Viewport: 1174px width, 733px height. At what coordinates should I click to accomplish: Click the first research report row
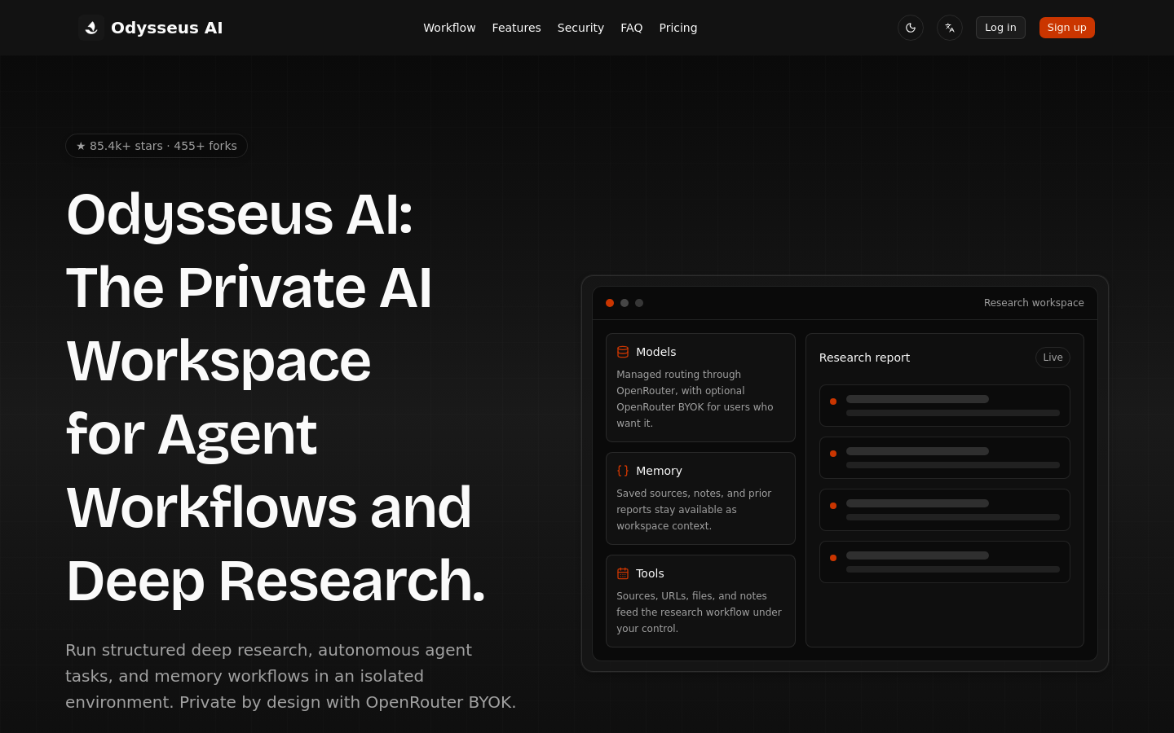click(x=945, y=406)
